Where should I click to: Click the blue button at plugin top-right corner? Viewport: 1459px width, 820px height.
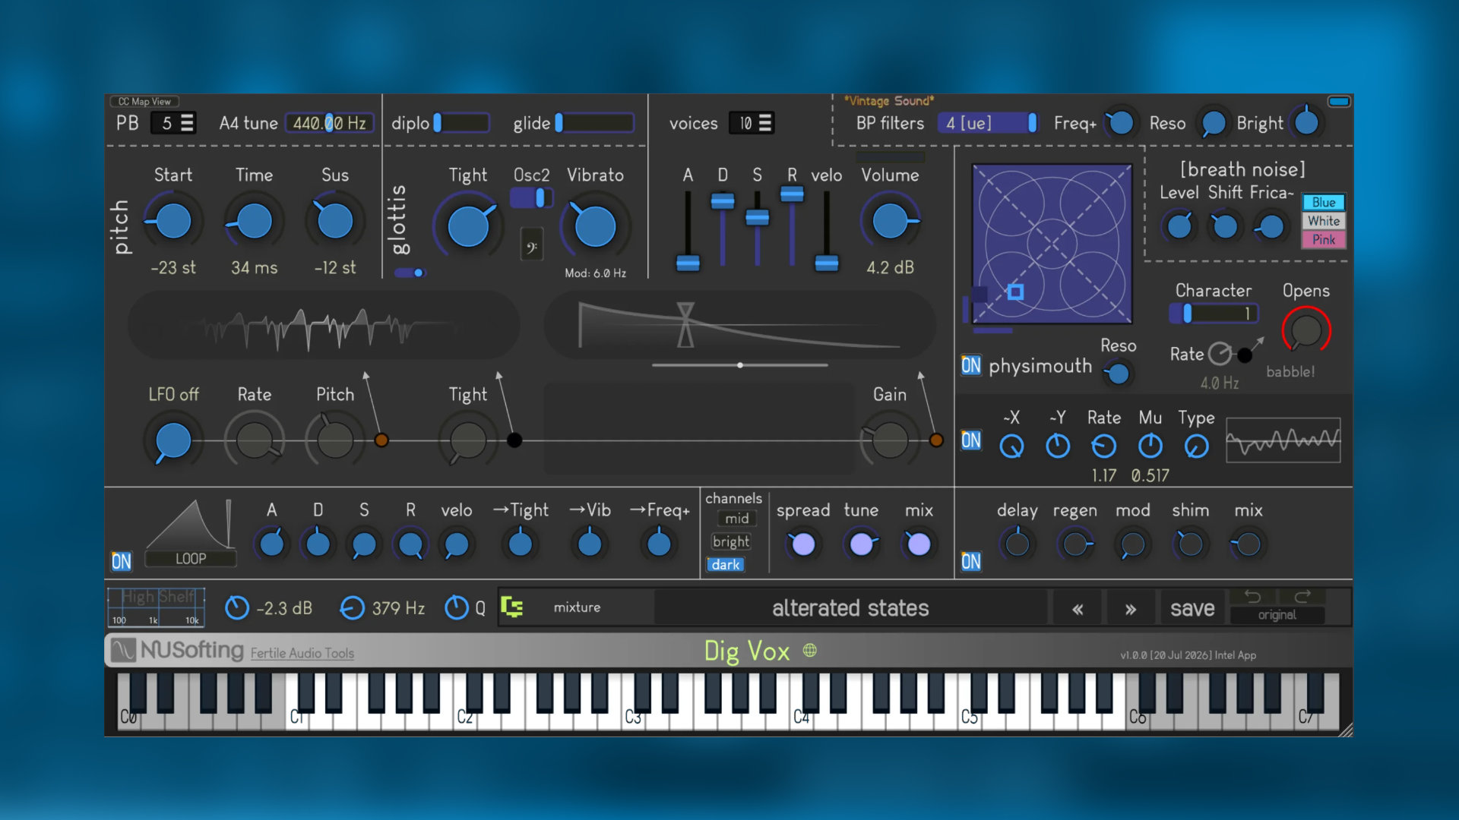(1339, 101)
